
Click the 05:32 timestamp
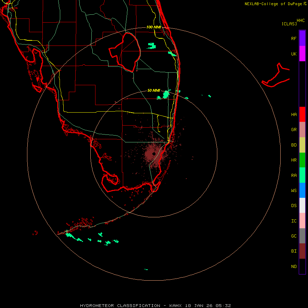point(223,306)
